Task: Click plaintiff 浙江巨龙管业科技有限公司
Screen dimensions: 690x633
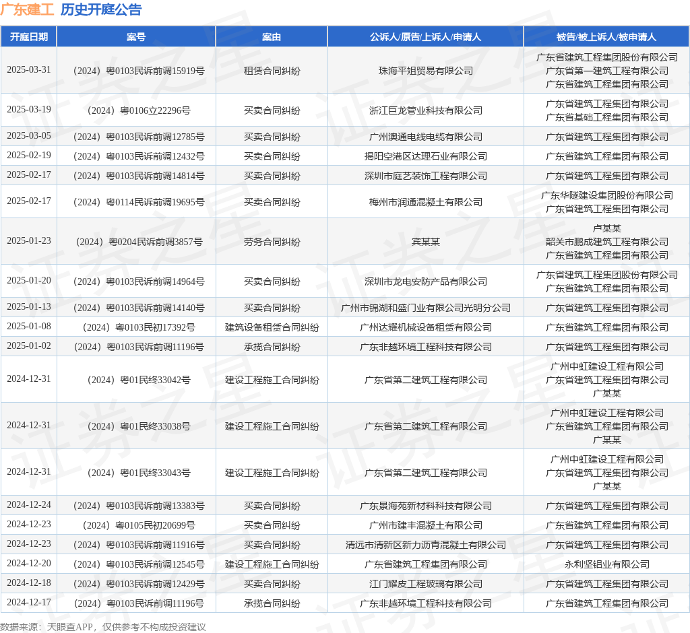Action: tap(426, 110)
